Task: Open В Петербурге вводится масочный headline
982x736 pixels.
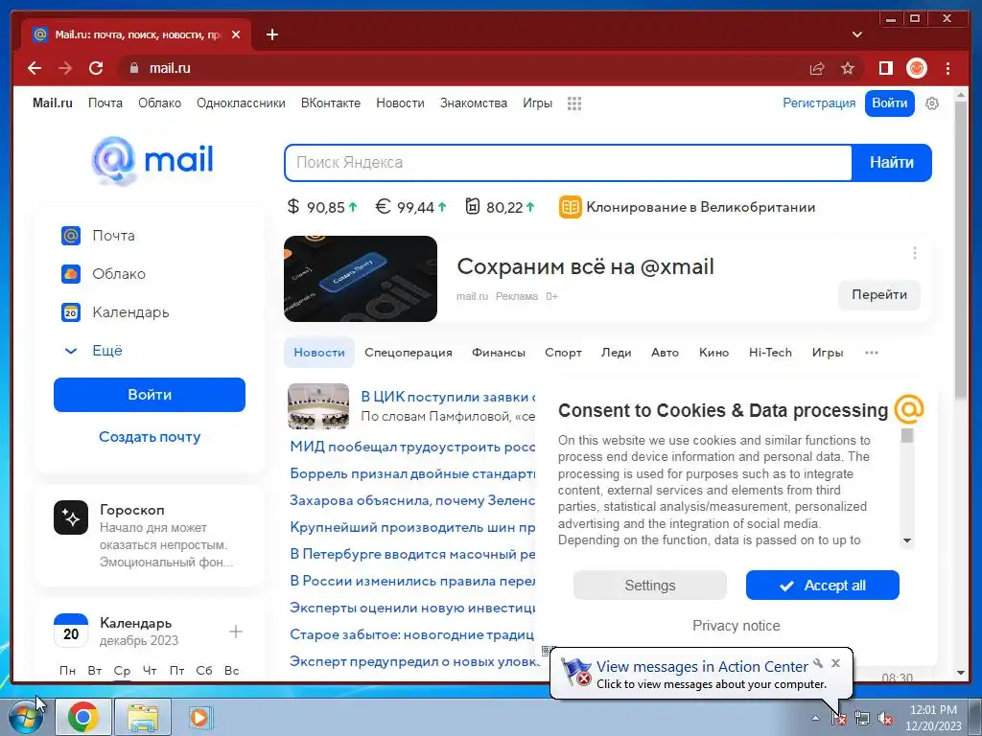Action: click(x=412, y=554)
